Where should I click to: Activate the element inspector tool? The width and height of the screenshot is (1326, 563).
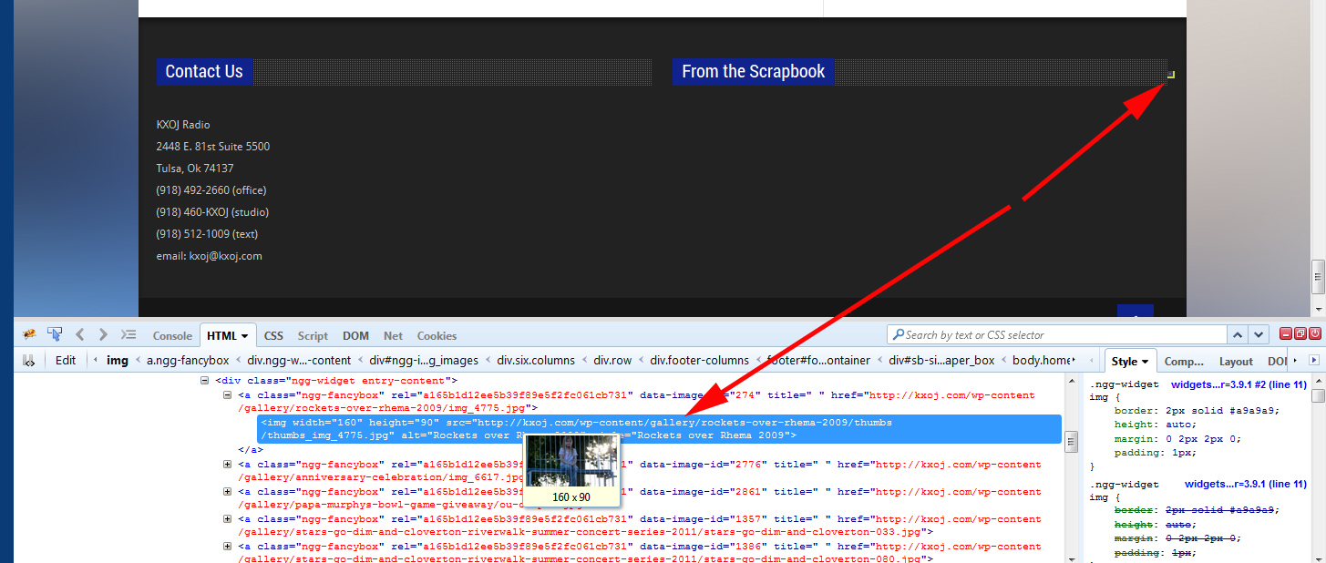55,335
